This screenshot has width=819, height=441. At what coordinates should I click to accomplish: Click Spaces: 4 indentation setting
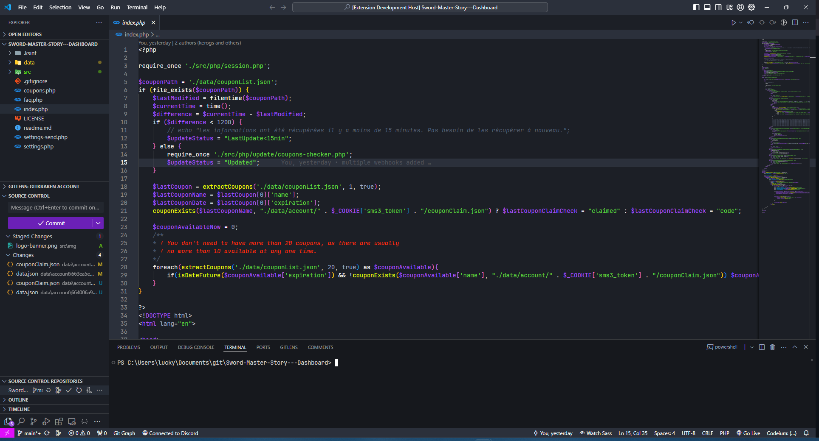[x=664, y=433]
